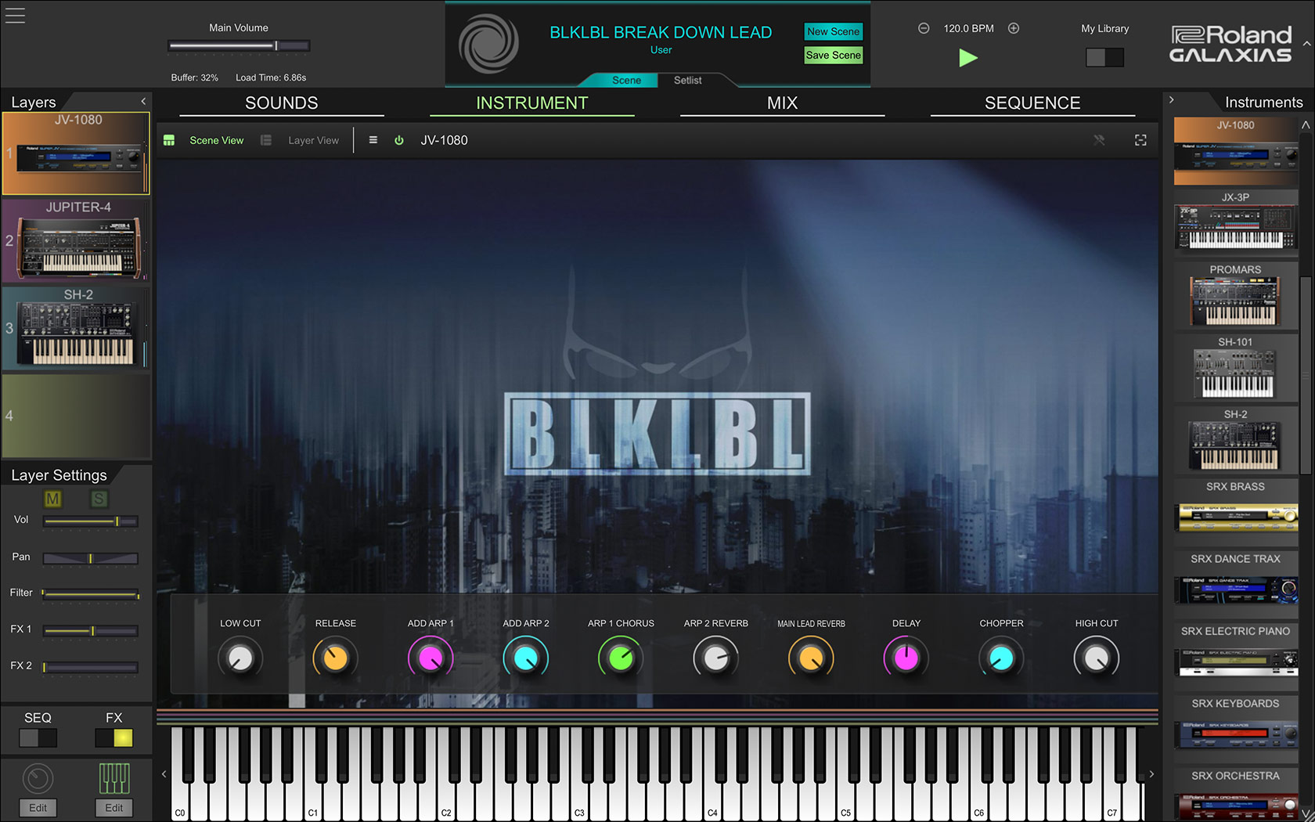Click the ARP 2 REVERB knob
1315x822 pixels.
[715, 658]
